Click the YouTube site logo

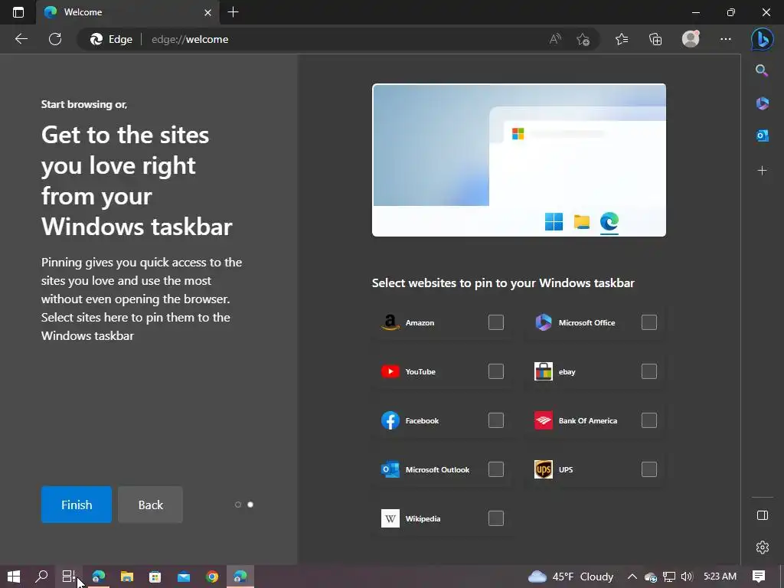[390, 371]
